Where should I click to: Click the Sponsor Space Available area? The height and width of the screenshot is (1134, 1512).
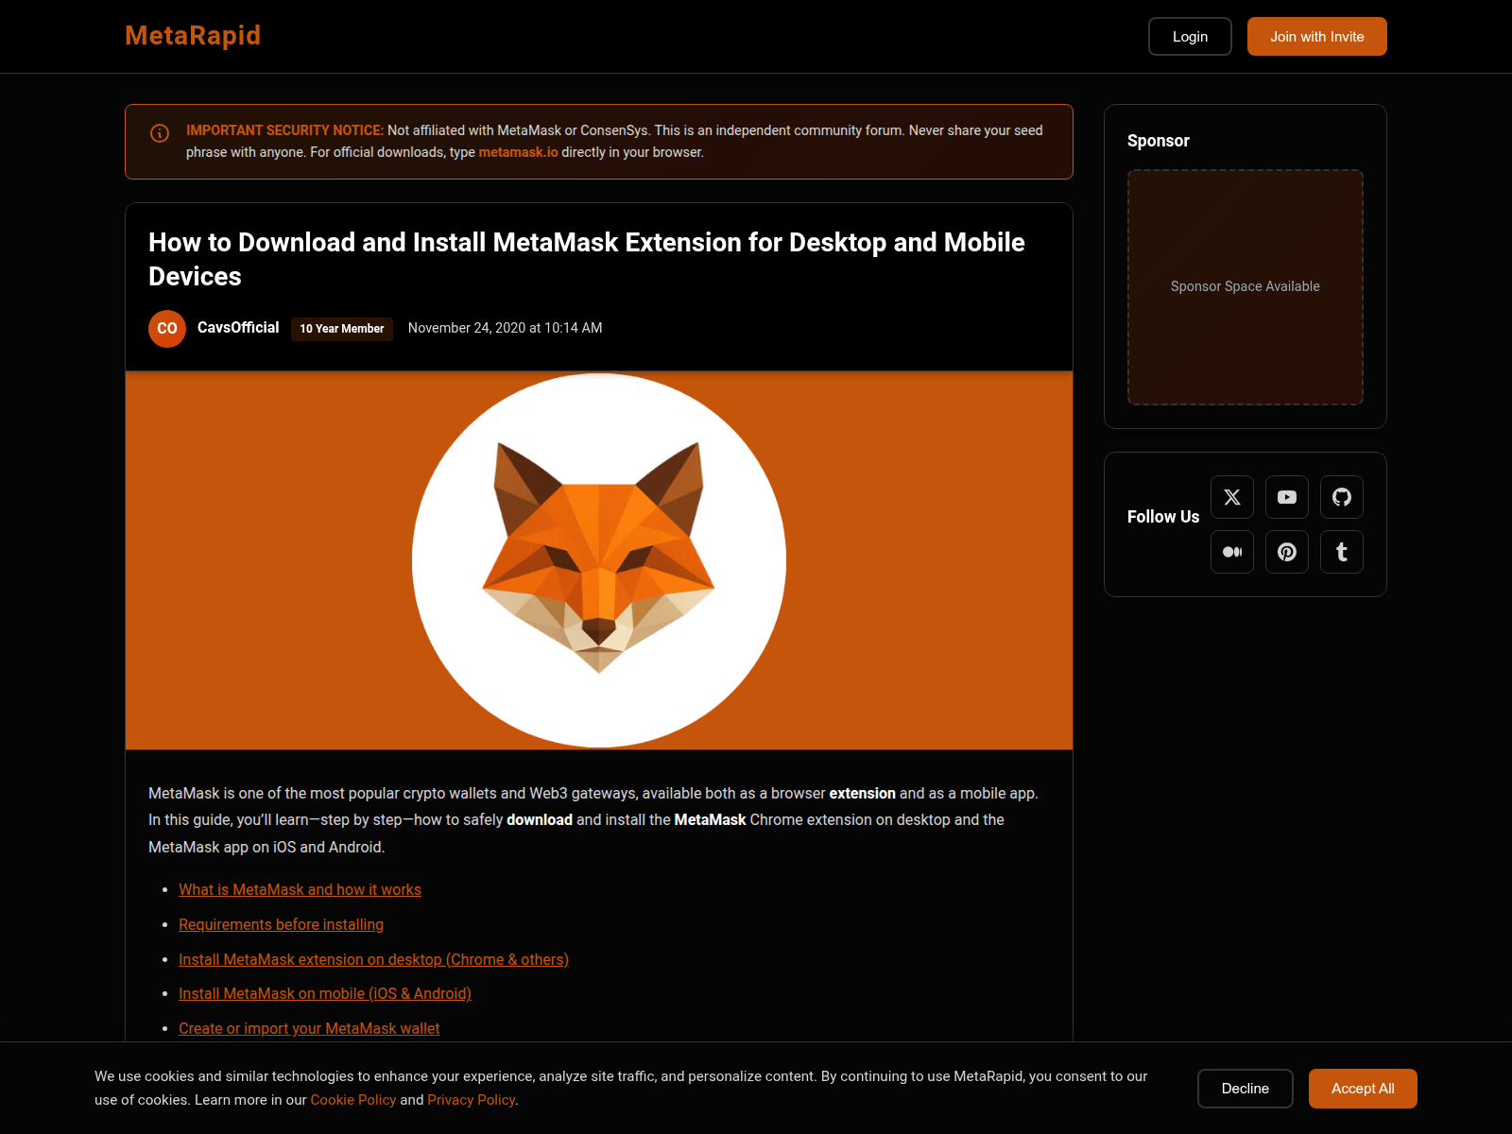[1245, 286]
